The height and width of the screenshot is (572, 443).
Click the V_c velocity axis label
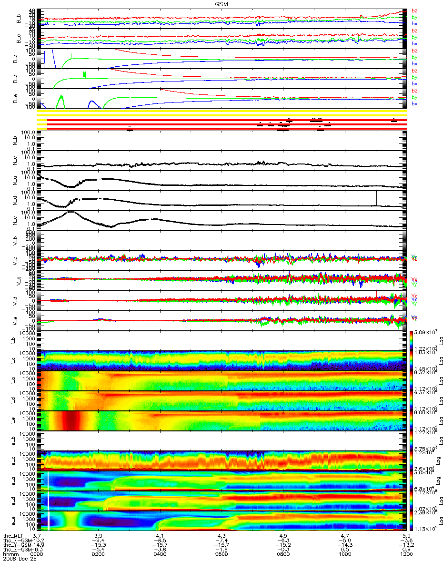coord(14,261)
